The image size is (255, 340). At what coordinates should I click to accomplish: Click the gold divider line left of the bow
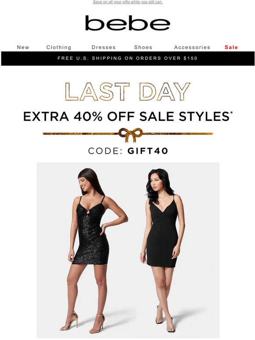pos(81,134)
